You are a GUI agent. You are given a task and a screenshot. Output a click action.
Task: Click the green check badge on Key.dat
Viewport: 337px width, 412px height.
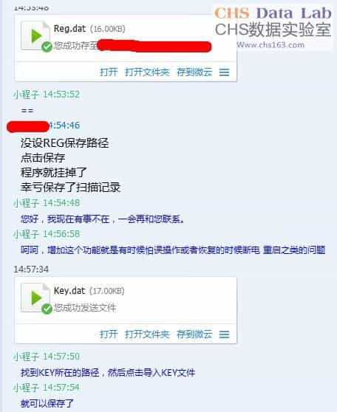pos(47,309)
